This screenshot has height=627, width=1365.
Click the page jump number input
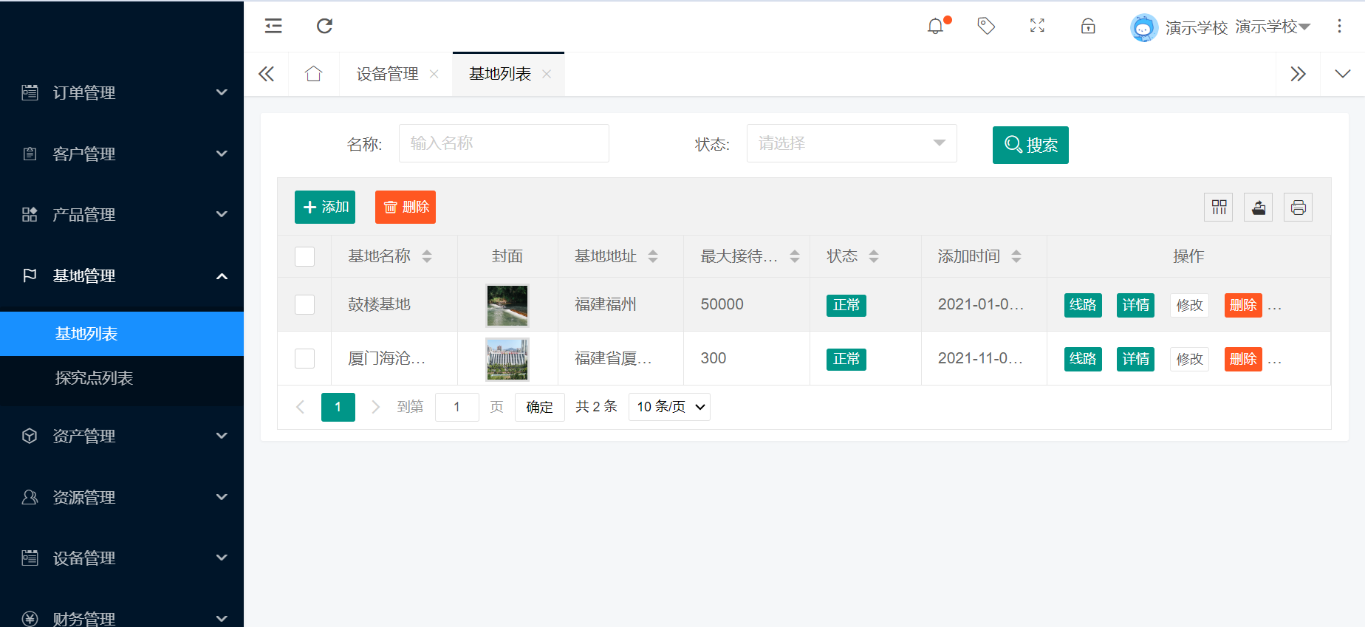[x=457, y=407]
